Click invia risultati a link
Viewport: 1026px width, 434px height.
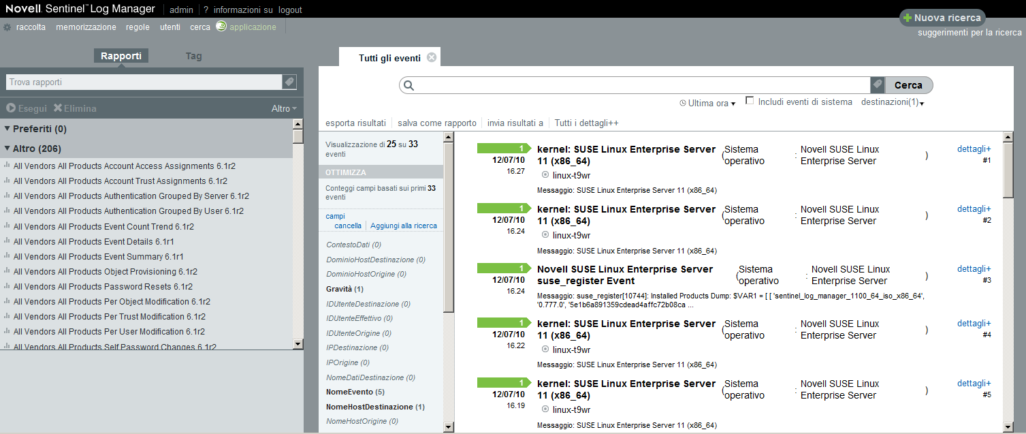[x=515, y=123]
